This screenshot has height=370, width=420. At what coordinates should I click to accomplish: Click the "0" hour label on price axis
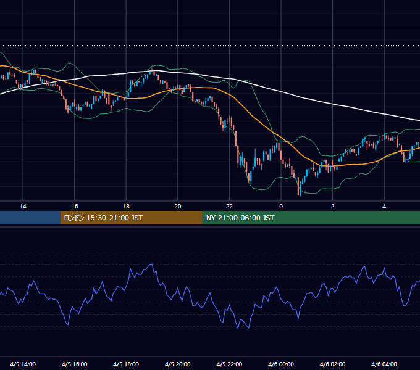coord(281,207)
